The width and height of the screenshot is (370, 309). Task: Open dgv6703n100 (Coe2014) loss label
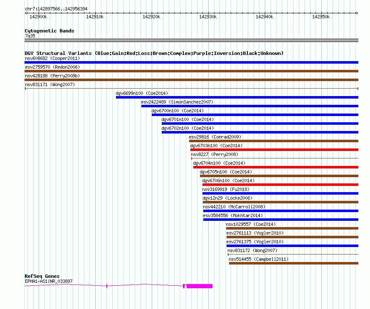216,146
